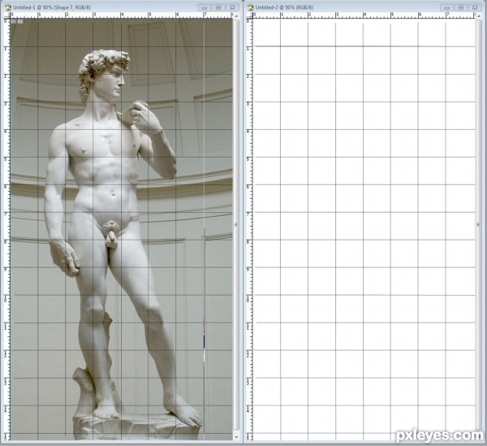Click the horizontal ruler of Untitled-2 window
The width and height of the screenshot is (487, 446).
coord(364,15)
